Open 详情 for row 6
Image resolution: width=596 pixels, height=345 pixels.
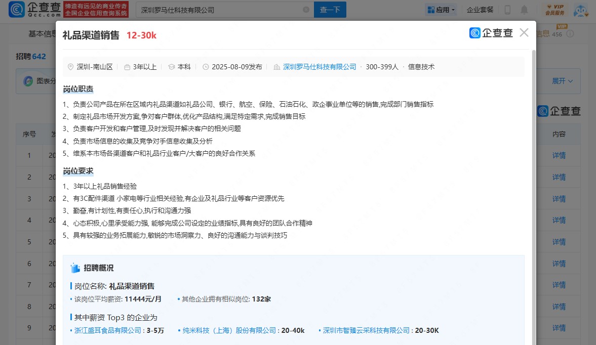click(x=559, y=264)
